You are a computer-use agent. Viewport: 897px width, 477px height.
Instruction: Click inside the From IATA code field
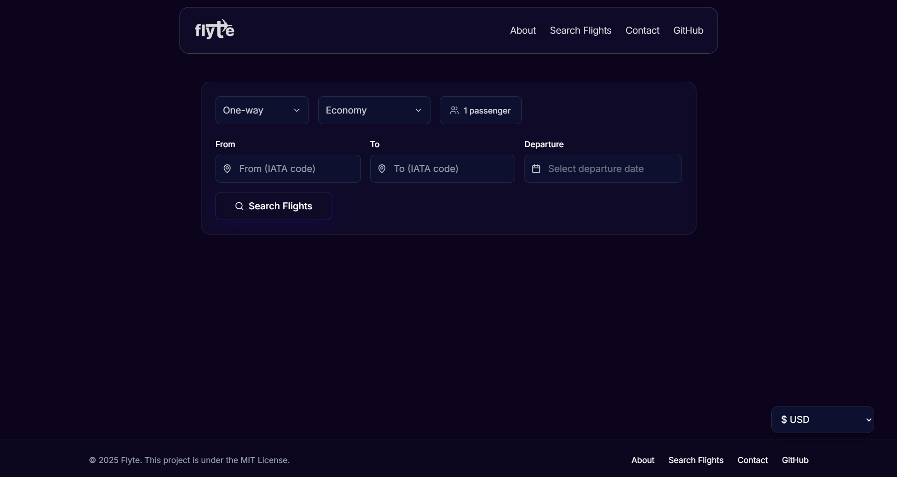[x=287, y=169]
